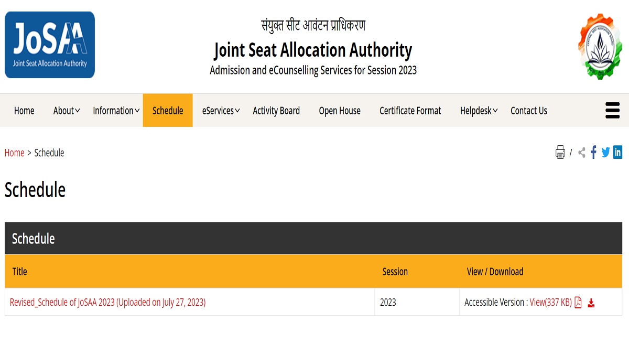The image size is (629, 354).
Task: Open the Open House page
Action: (x=340, y=111)
